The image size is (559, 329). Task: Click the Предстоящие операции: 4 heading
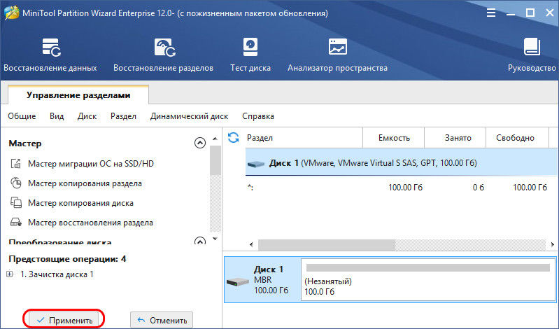click(67, 259)
